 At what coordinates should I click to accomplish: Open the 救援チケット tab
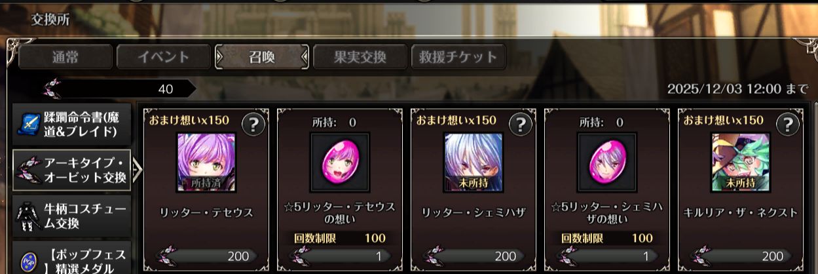point(457,57)
